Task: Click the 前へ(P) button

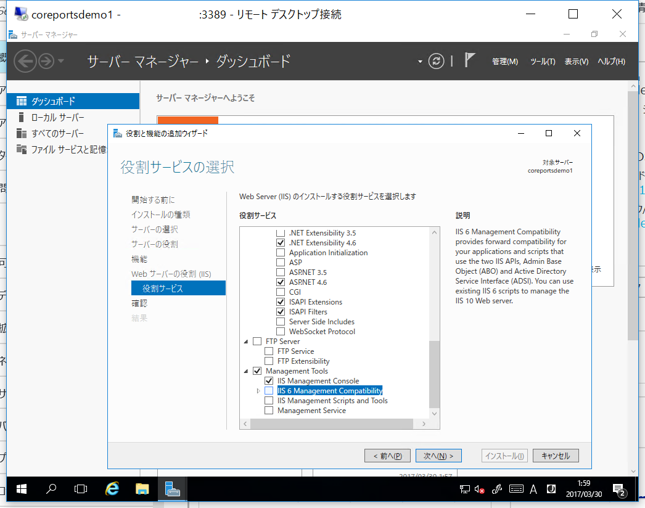Action: pos(387,456)
